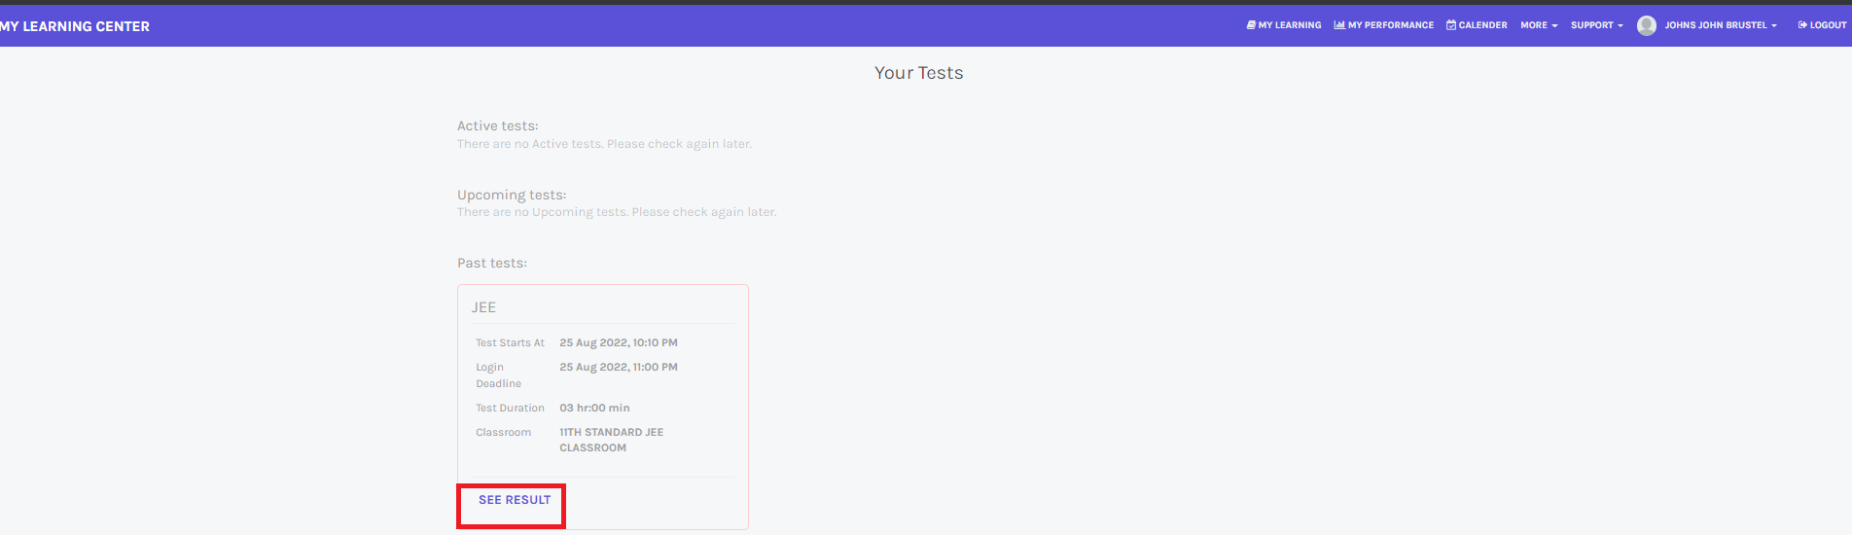Click the Past tests section label
This screenshot has width=1852, height=535.
[492, 264]
